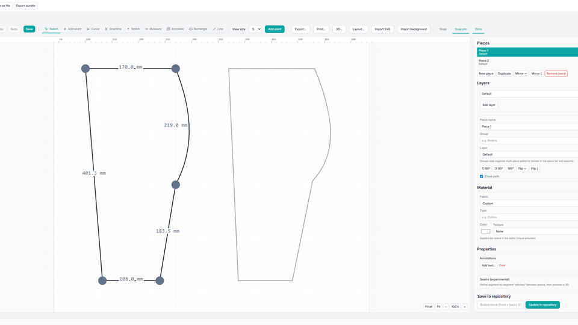Viewport: 578px width, 325px height.
Task: Open the Texture None dropdown
Action: tap(535, 231)
